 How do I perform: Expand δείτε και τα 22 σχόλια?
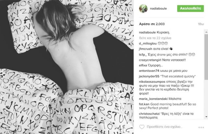click(155, 38)
